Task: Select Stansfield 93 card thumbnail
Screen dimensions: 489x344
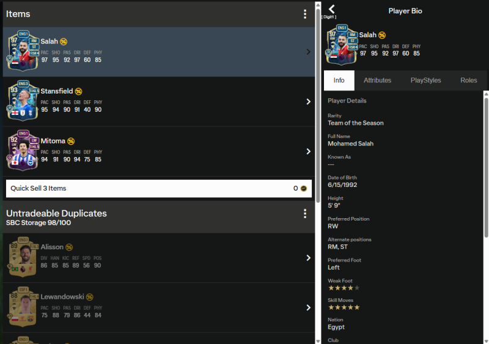Action: tap(23, 100)
